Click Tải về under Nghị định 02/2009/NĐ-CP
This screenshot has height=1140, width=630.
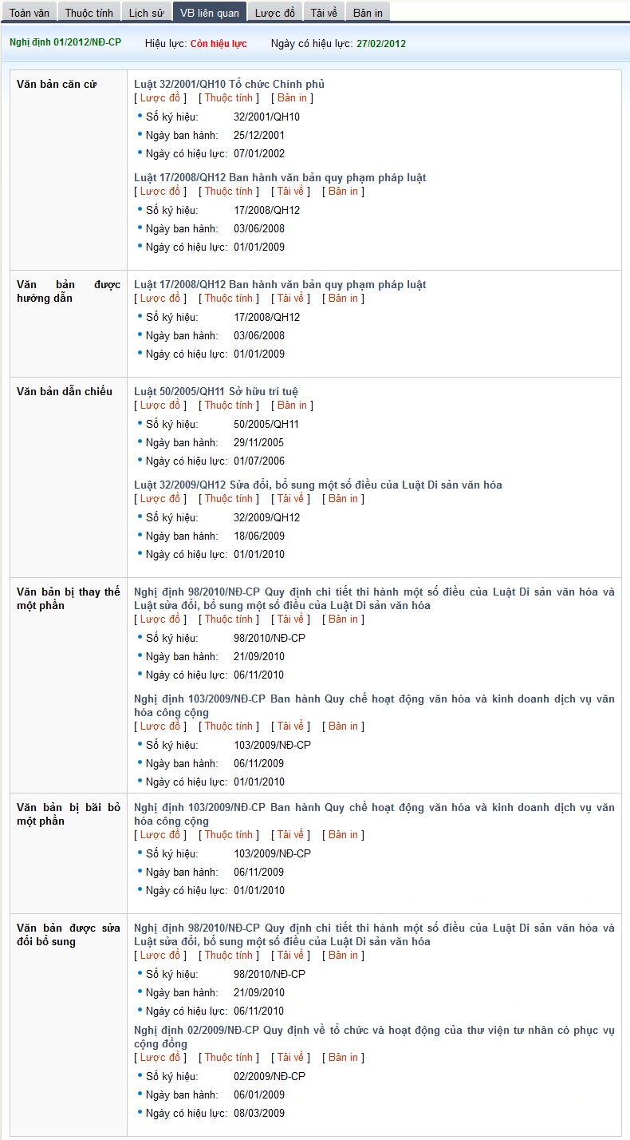290,1057
